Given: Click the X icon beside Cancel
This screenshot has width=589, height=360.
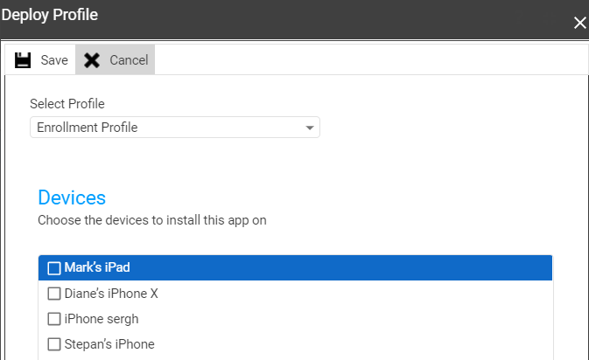Looking at the screenshot, I should coord(92,60).
